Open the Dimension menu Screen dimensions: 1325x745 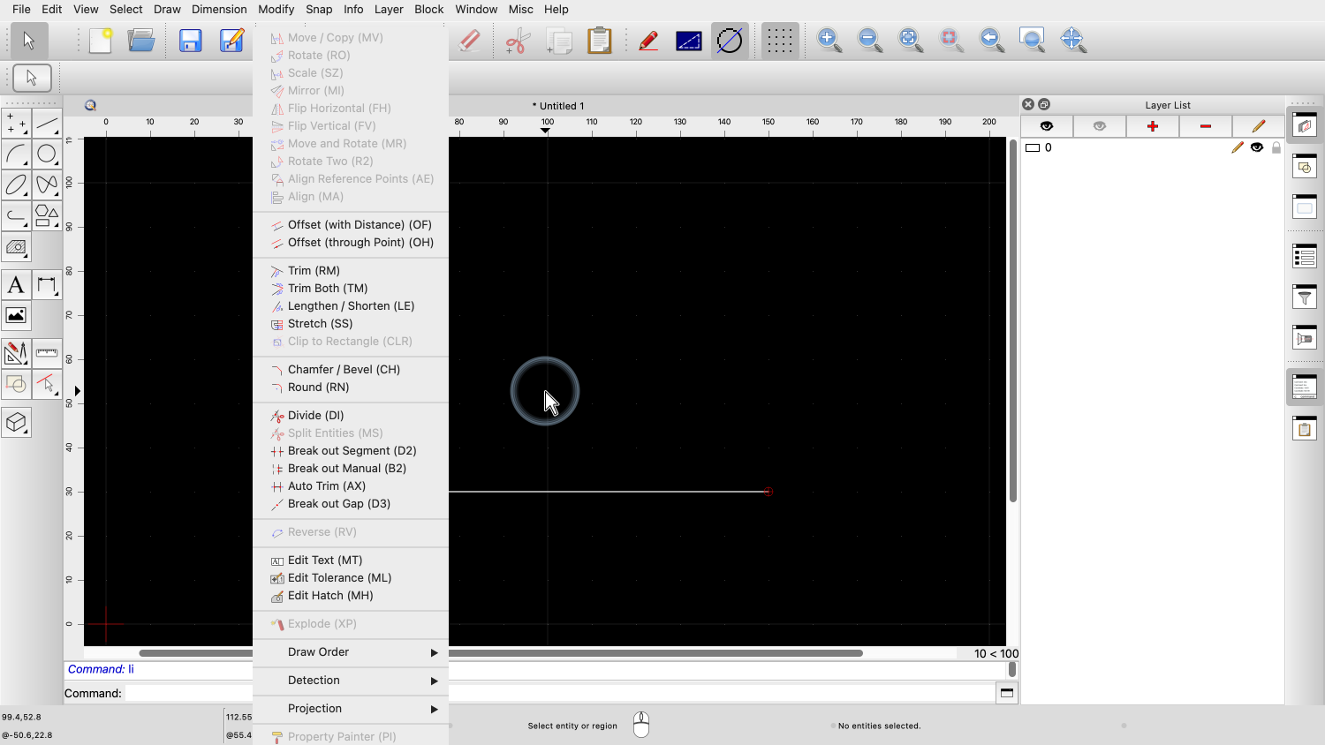[219, 9]
